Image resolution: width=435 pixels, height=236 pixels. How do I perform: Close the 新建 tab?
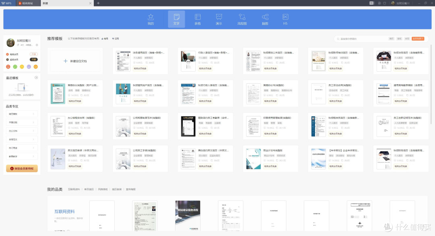click(x=90, y=3)
